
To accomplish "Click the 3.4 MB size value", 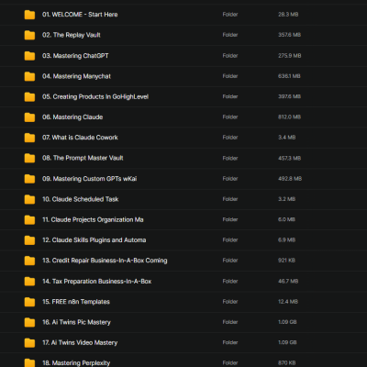I will tap(287, 138).
